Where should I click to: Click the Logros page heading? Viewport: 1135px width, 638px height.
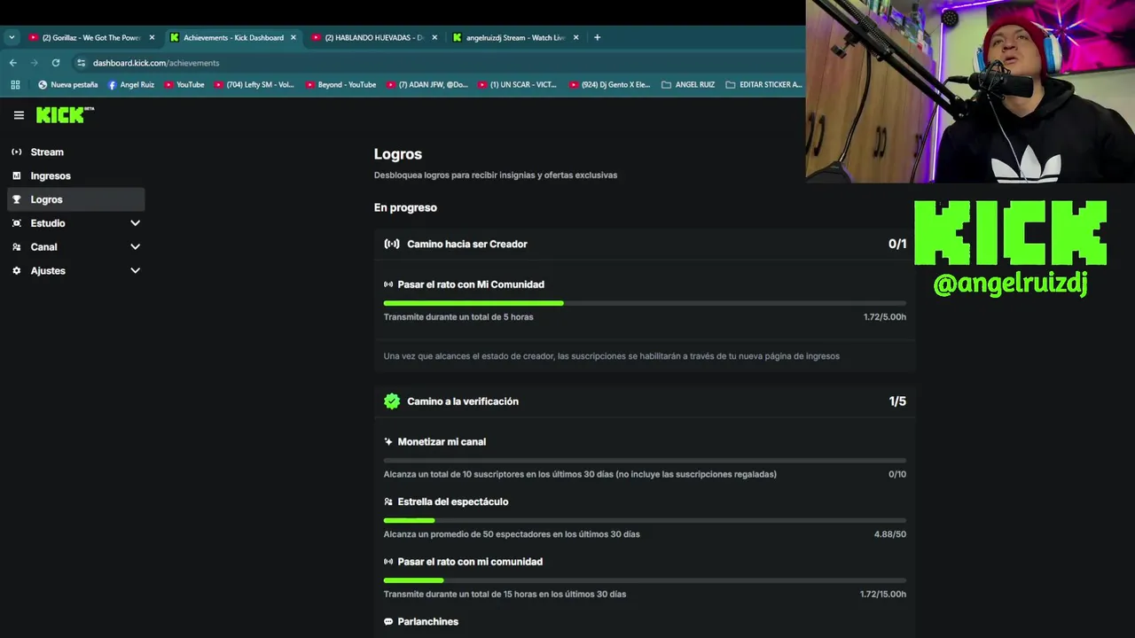click(x=397, y=154)
